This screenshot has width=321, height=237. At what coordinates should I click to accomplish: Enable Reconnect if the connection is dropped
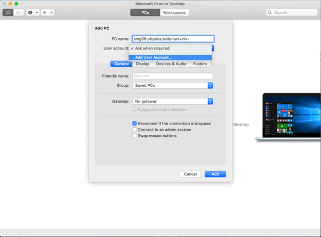click(x=135, y=124)
